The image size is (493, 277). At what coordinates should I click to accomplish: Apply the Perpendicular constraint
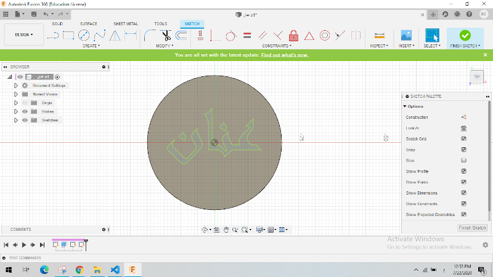pyautogui.click(x=278, y=36)
